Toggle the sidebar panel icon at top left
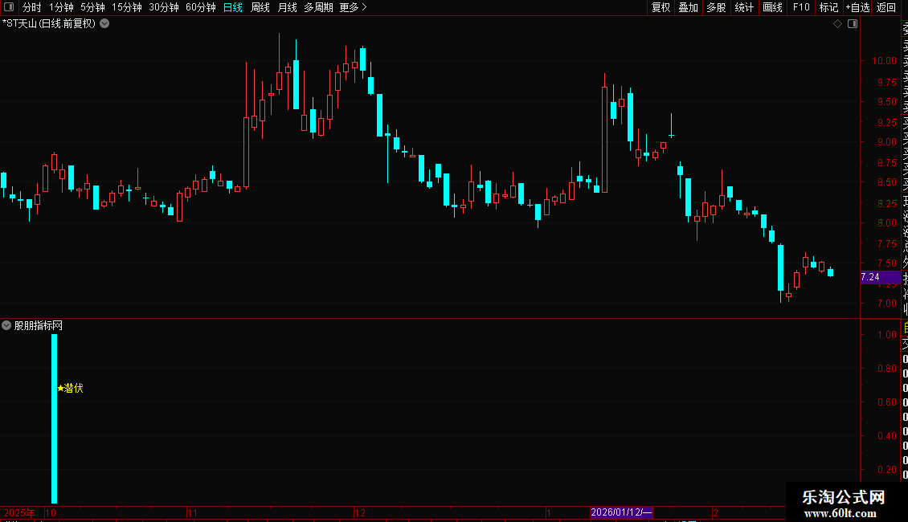Screen dimensions: 908x522 point(9,7)
